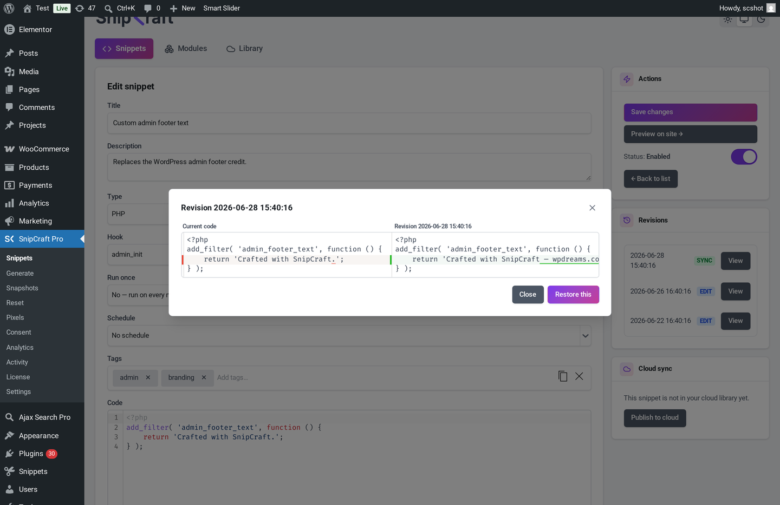Screen dimensions: 780x505
Task: Open the License submenu item
Action: click(x=18, y=377)
